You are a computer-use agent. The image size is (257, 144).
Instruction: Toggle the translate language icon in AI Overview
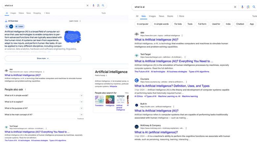click(7, 26)
